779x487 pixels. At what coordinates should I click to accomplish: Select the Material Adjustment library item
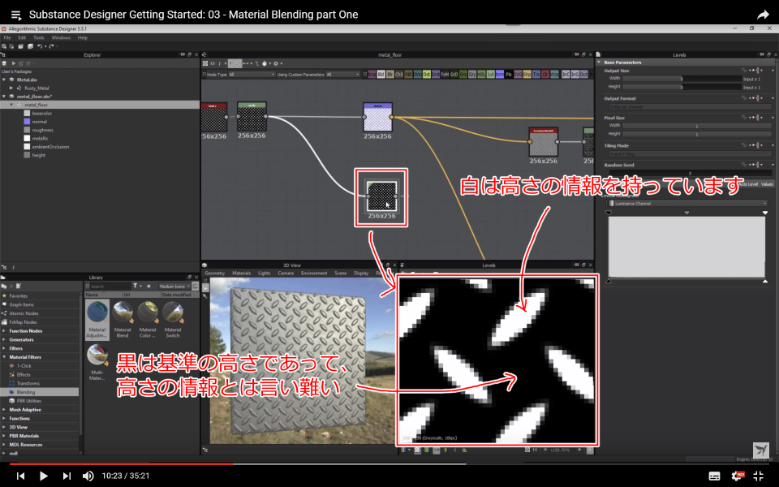[x=97, y=320]
